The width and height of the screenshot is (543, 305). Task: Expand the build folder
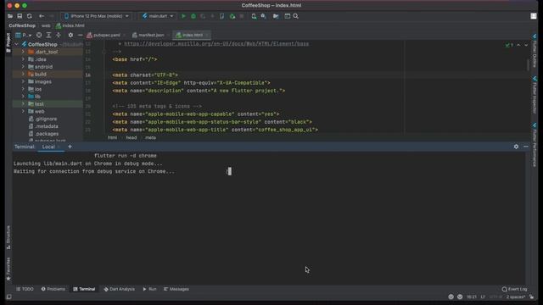(x=23, y=75)
